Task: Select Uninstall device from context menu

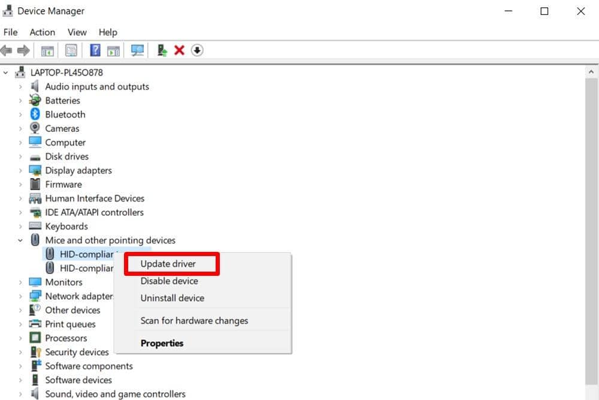Action: click(x=172, y=298)
